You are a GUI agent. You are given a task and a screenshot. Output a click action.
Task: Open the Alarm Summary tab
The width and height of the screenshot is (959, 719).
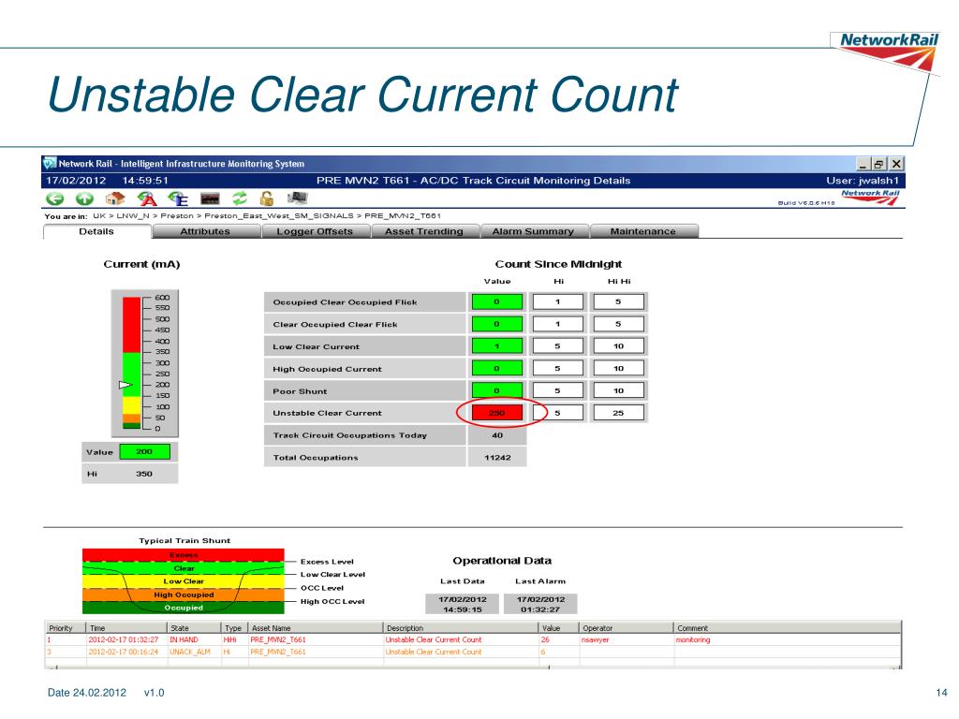[x=533, y=231]
